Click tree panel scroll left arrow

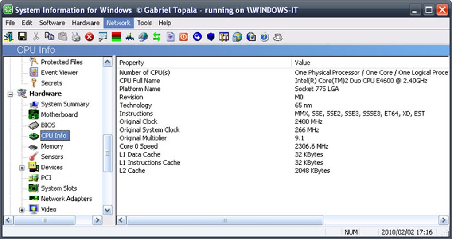pos(8,220)
